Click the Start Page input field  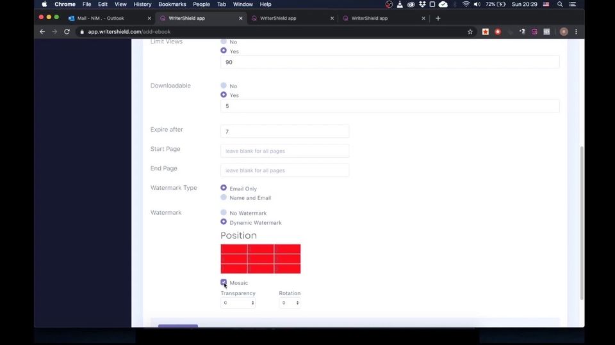284,151
